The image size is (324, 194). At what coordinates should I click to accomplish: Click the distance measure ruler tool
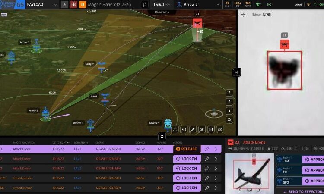[x=175, y=129]
